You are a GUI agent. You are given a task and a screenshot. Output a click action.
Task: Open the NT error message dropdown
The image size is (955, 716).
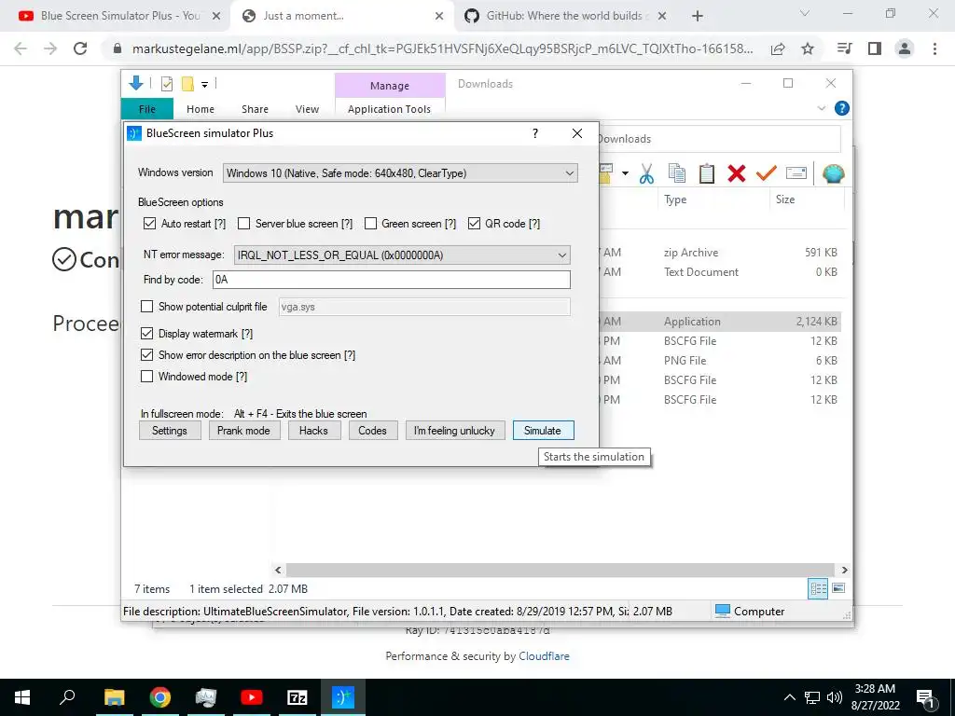pos(402,255)
